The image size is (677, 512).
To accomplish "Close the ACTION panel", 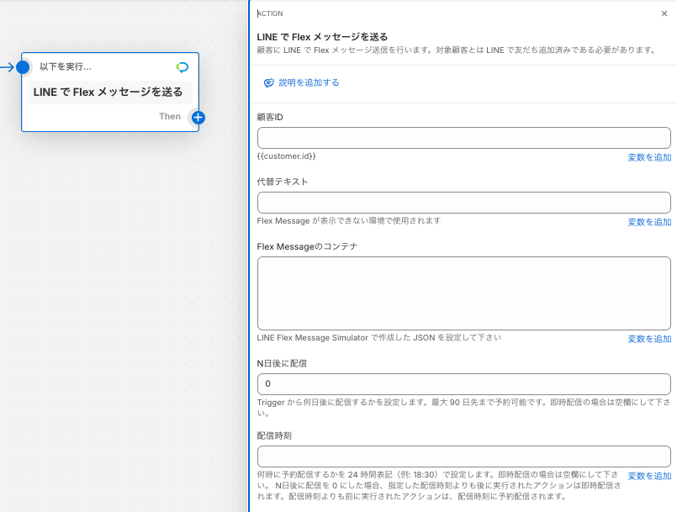I will (664, 13).
